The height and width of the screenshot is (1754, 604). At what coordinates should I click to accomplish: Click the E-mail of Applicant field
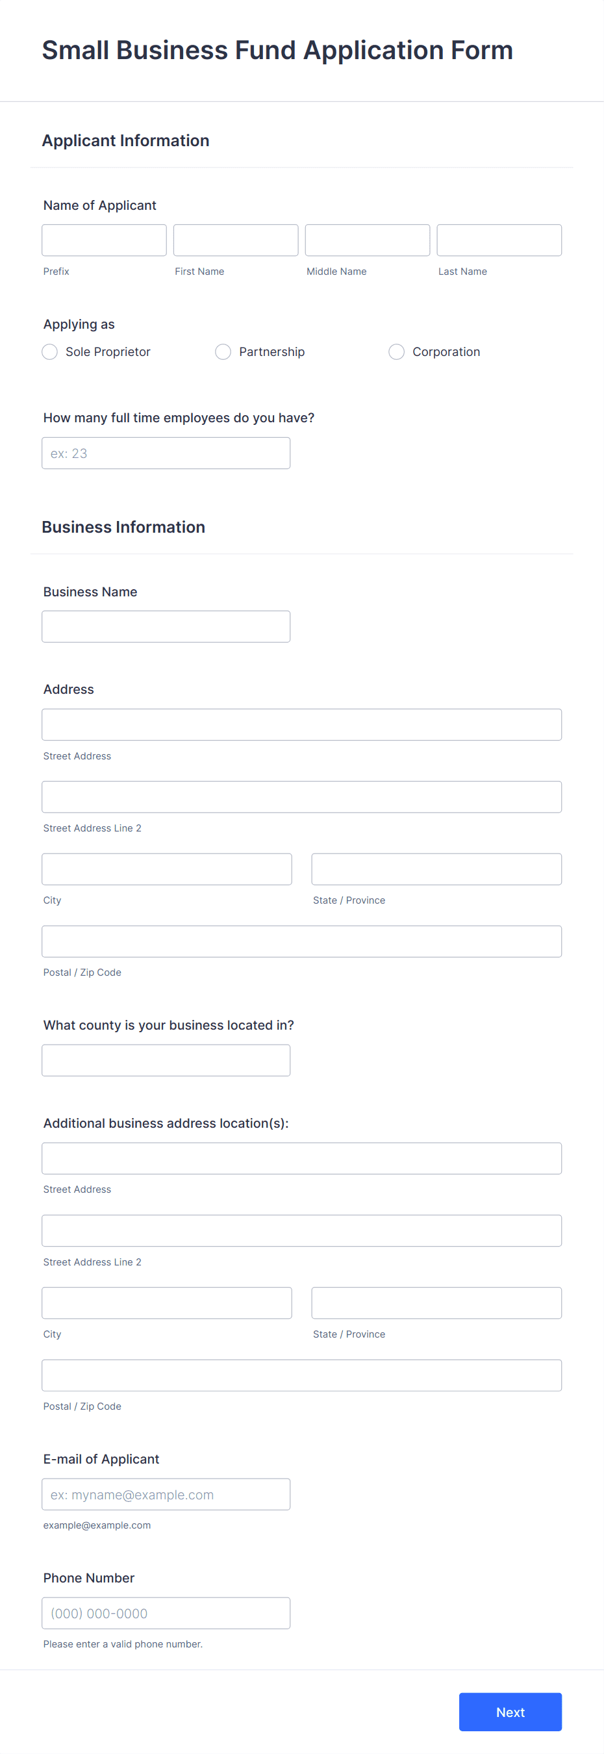[166, 1494]
